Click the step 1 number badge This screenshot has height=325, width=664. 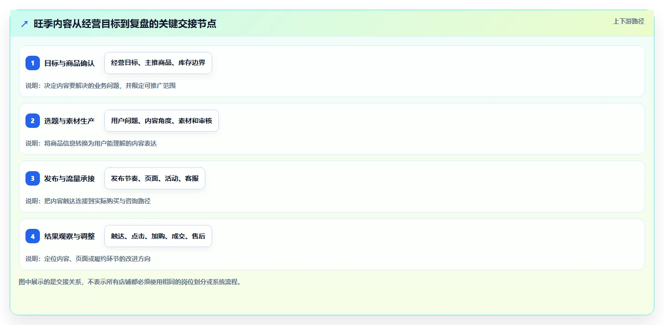[x=33, y=63]
